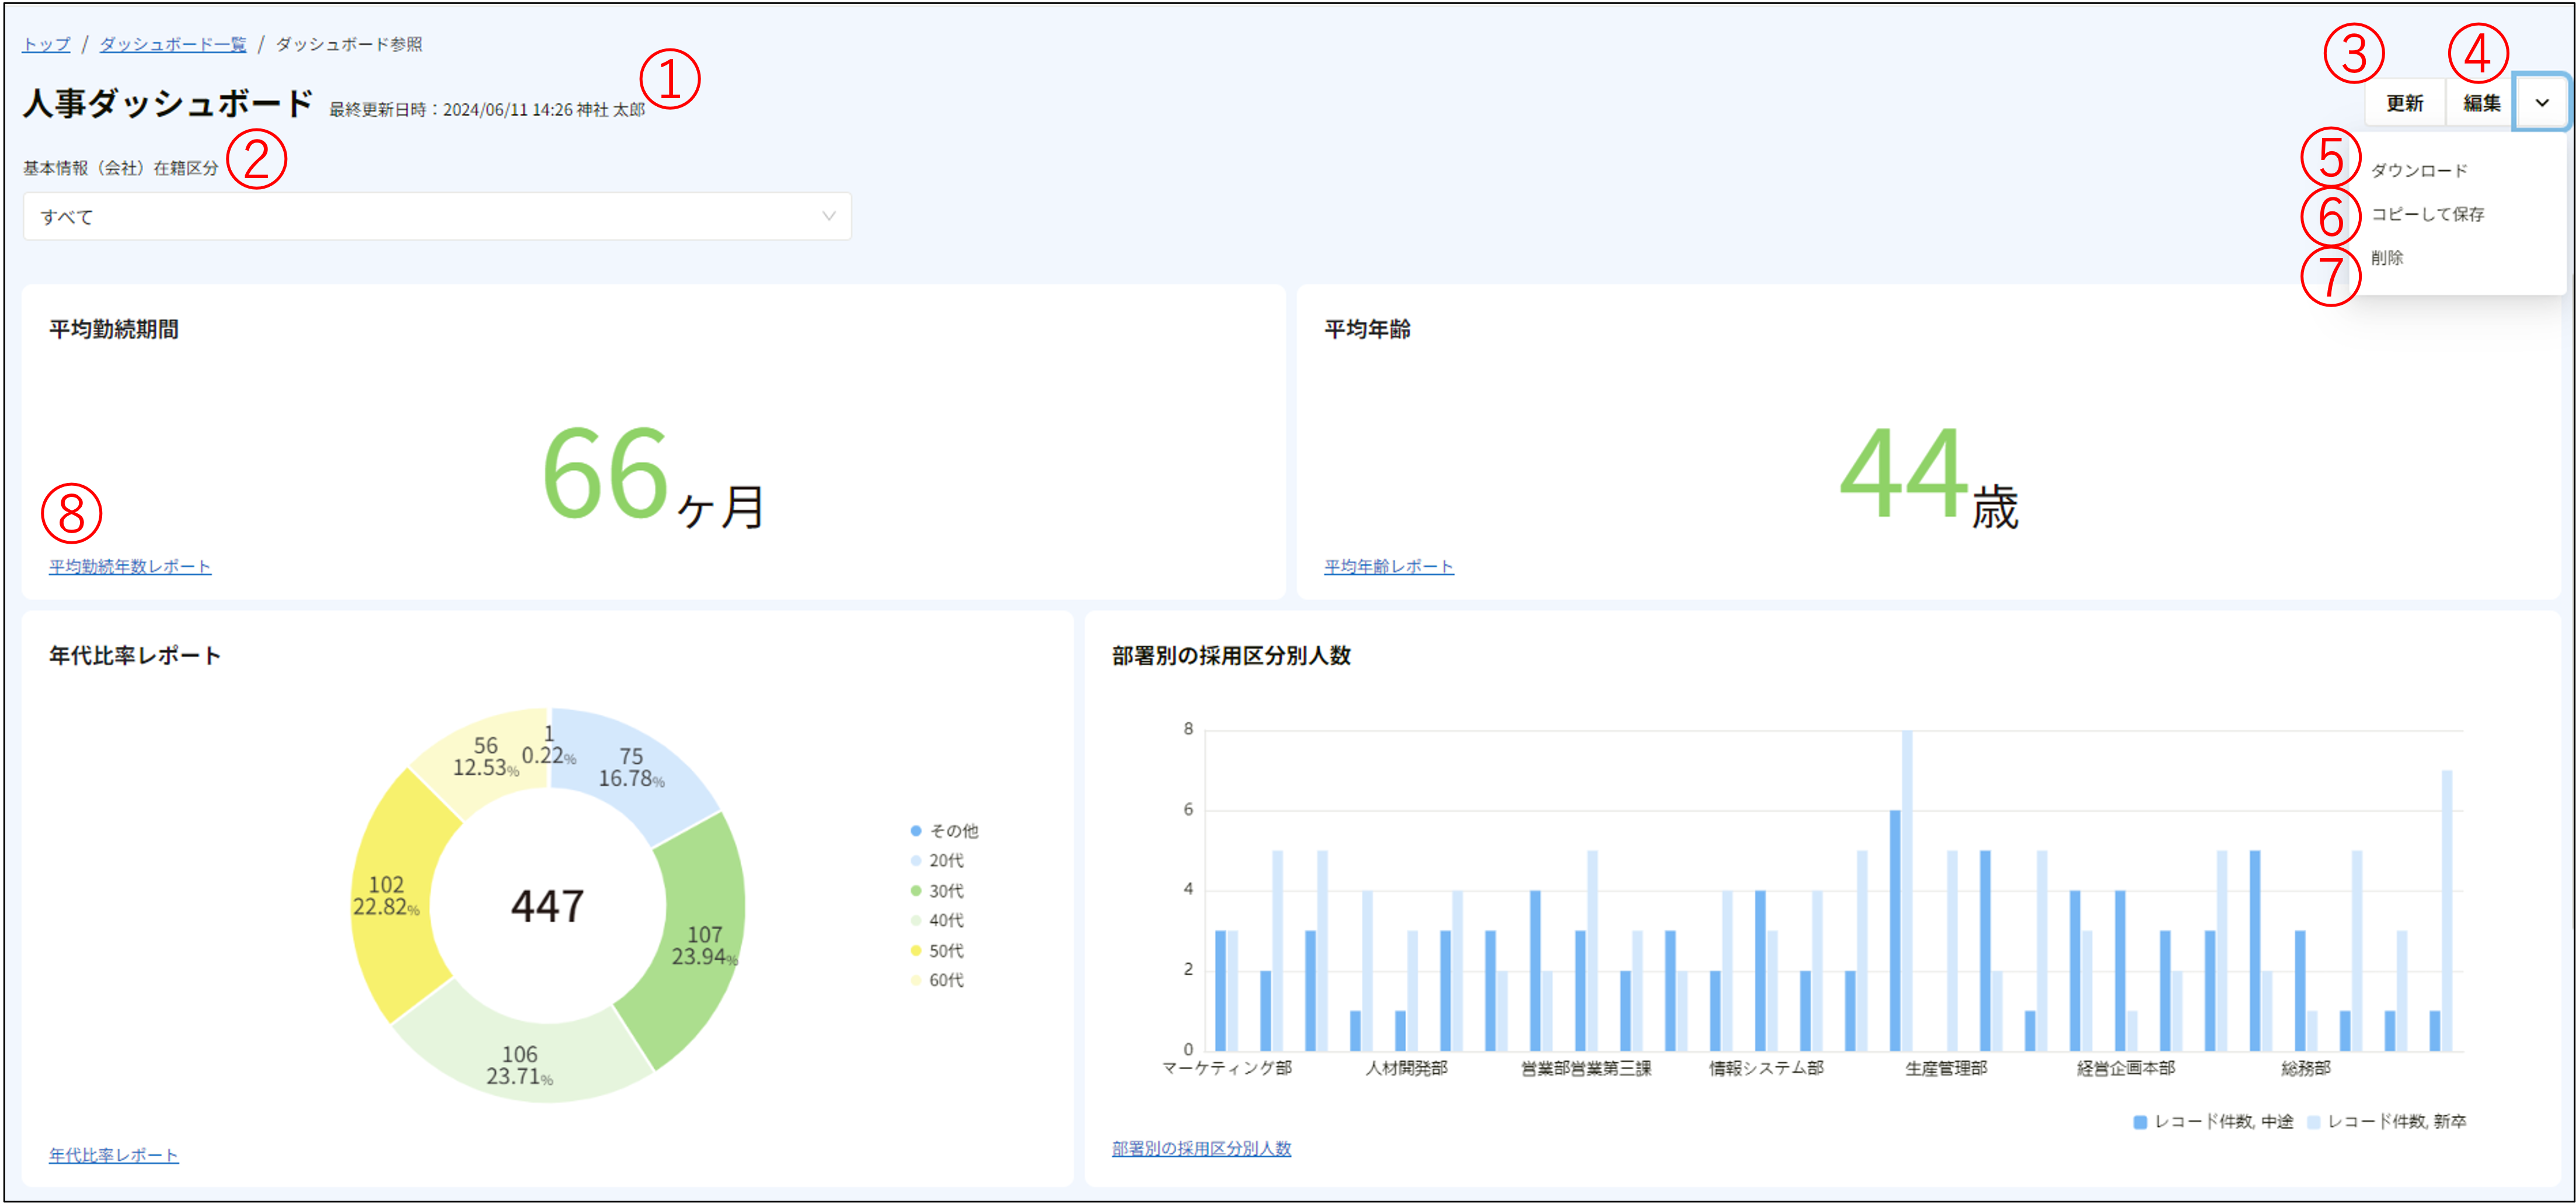Select ダウンロード from the menu

(2419, 171)
